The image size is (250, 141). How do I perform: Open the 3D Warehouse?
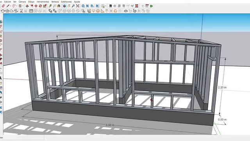pyautogui.click(x=83, y=6)
